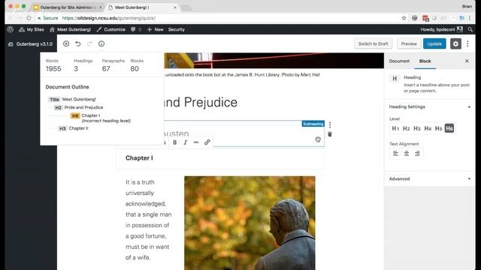Jump to Title Meet Gutenberg! in outline

coord(72,99)
